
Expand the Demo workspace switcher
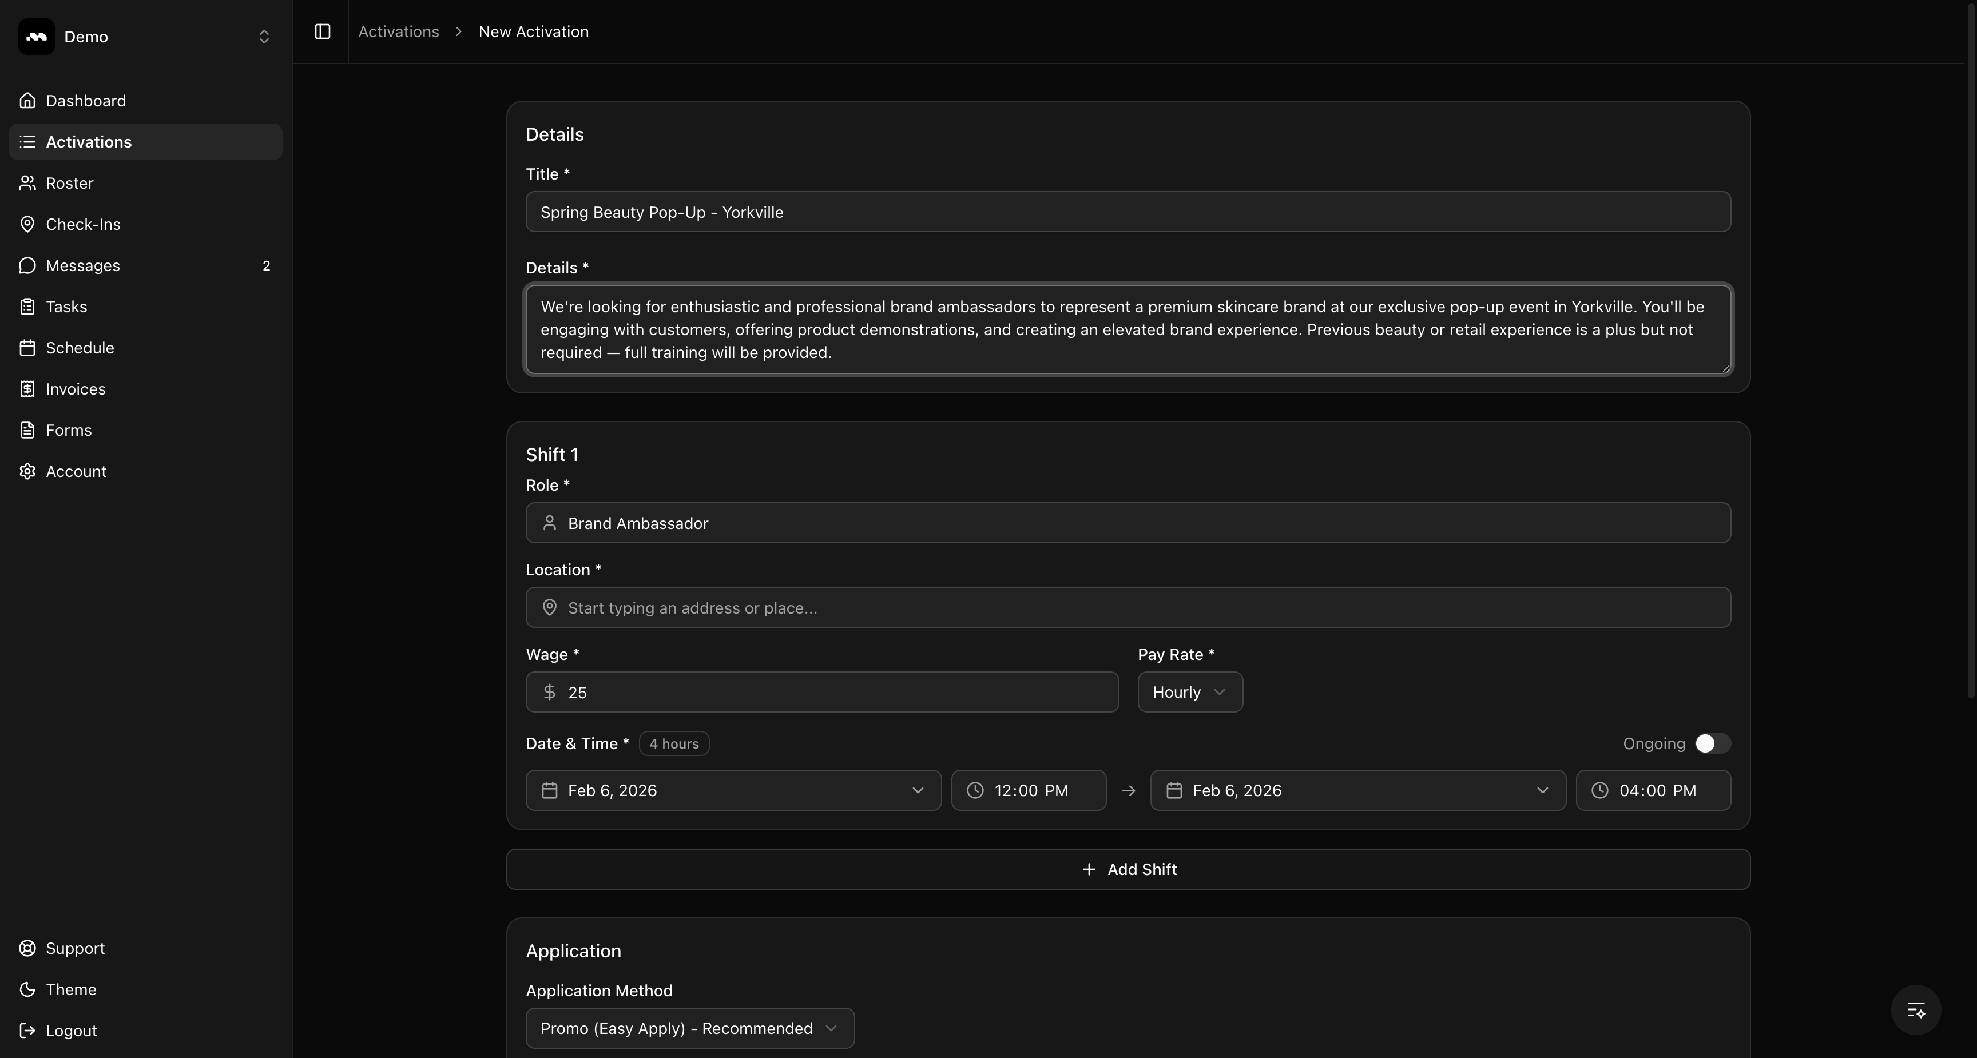tap(263, 37)
